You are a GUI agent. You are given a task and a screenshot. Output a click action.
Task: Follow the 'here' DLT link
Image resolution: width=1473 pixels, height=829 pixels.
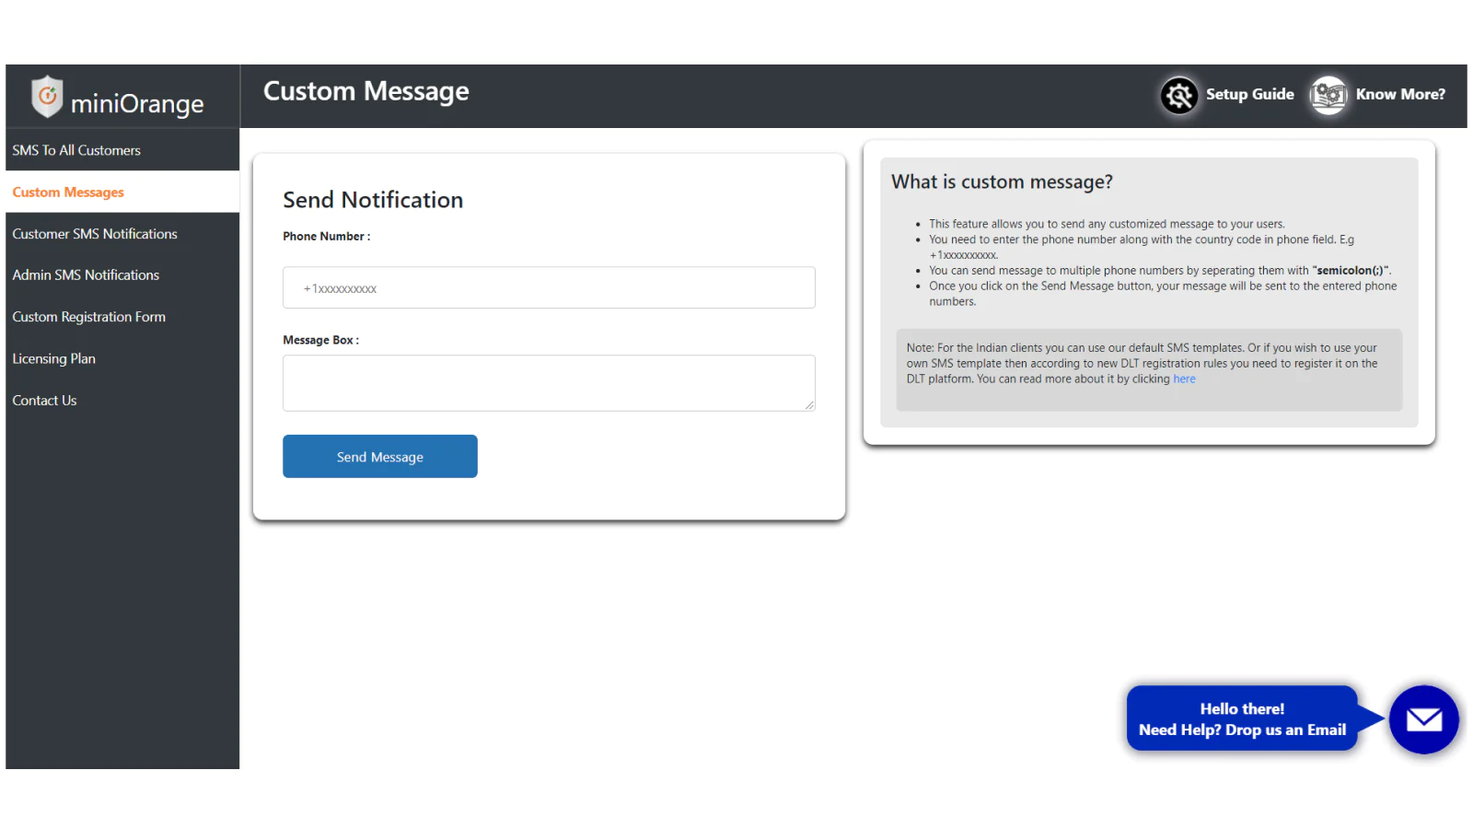coord(1184,379)
